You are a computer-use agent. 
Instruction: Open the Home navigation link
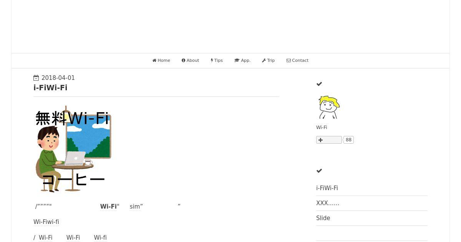click(161, 61)
